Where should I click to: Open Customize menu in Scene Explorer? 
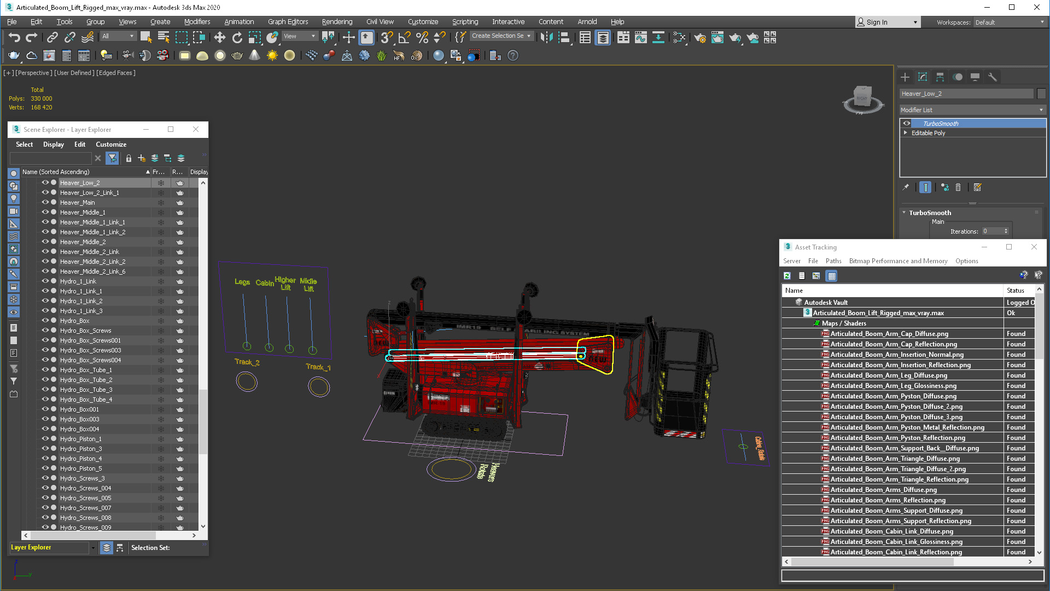(111, 144)
